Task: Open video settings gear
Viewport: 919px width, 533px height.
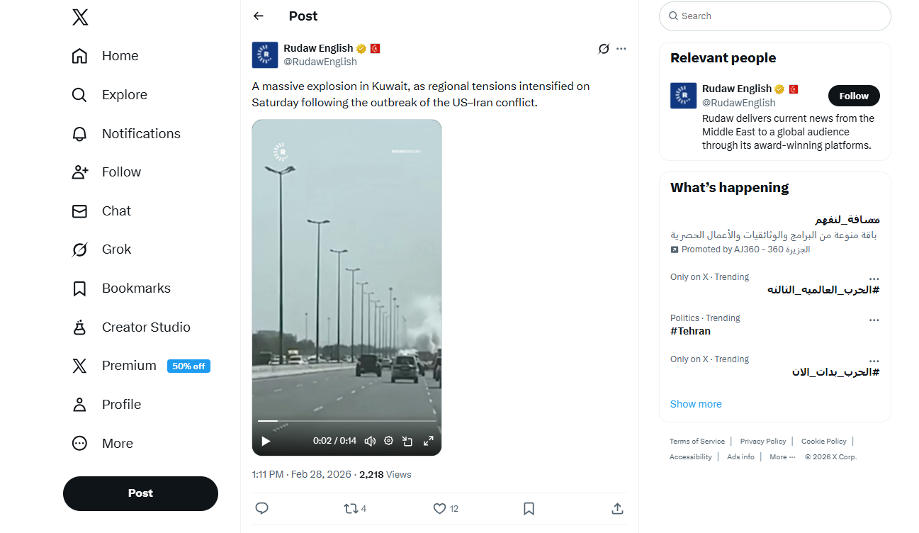Action: point(388,441)
